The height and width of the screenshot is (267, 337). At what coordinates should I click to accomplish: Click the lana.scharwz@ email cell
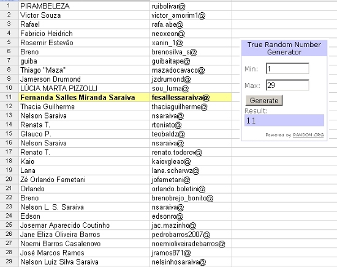(191, 170)
